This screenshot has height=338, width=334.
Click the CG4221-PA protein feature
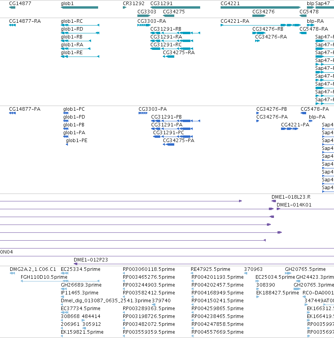290,129
